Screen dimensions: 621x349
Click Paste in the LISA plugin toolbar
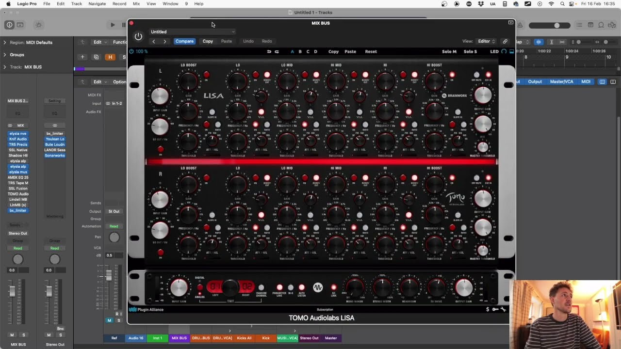pos(350,51)
